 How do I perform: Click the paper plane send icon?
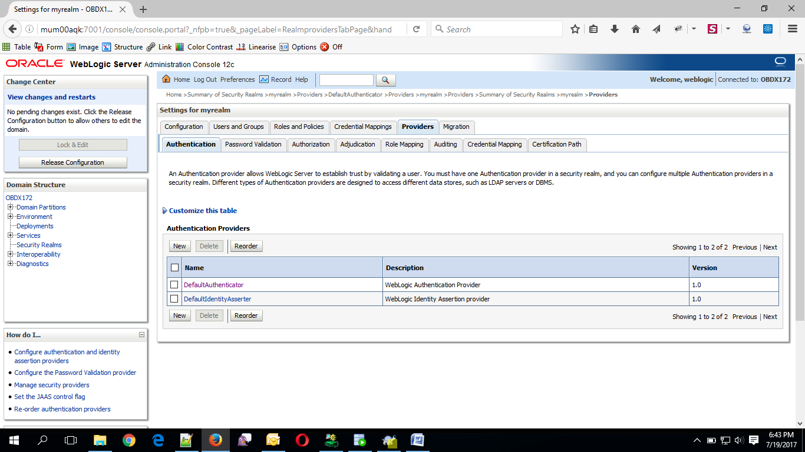[656, 29]
